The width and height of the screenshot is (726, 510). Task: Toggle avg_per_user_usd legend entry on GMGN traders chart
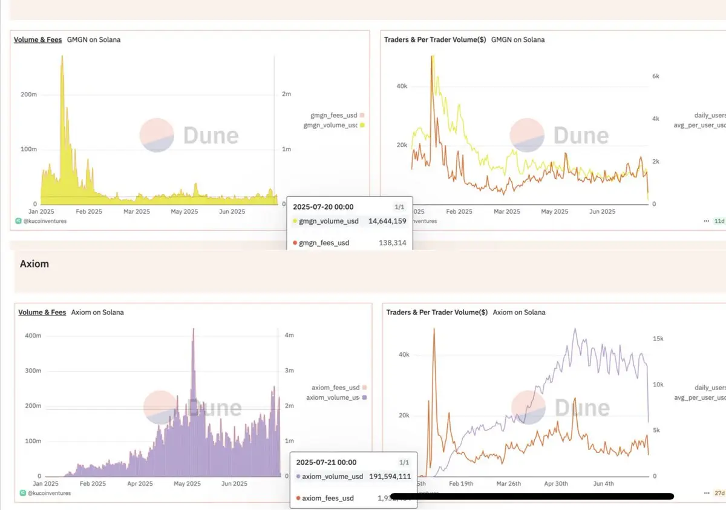click(700, 125)
